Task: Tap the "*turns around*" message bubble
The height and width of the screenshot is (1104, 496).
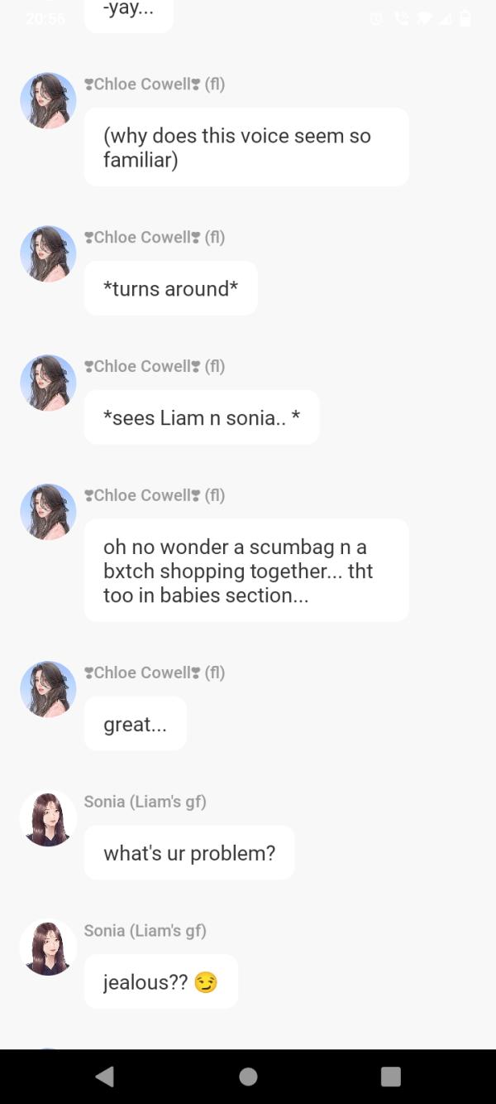Action: coord(170,289)
